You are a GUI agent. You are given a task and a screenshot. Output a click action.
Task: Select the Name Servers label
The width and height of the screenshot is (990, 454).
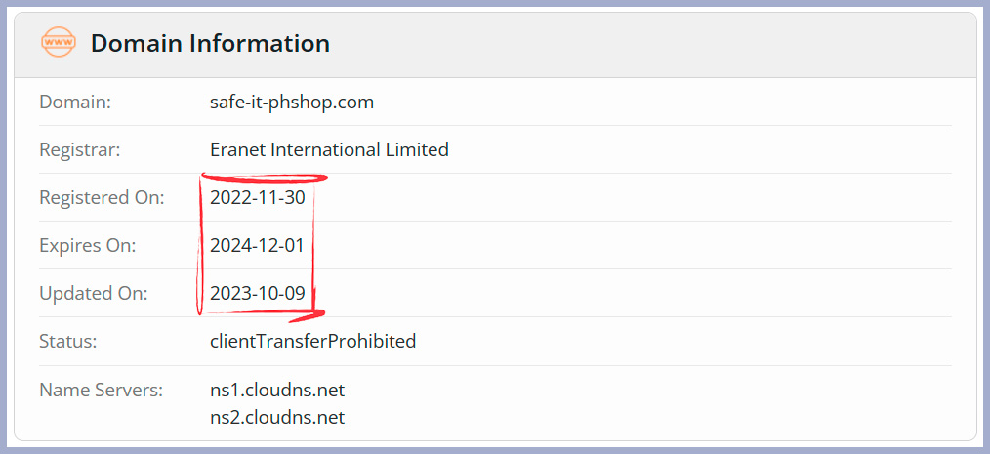pos(101,390)
